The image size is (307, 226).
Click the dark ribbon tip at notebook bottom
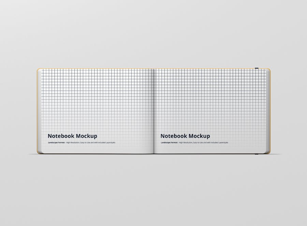click(x=256, y=154)
